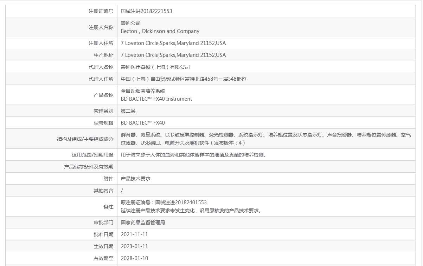Screen dimensions: 423x266
Task: Click the 批准日期 label
Action: (x=103, y=234)
